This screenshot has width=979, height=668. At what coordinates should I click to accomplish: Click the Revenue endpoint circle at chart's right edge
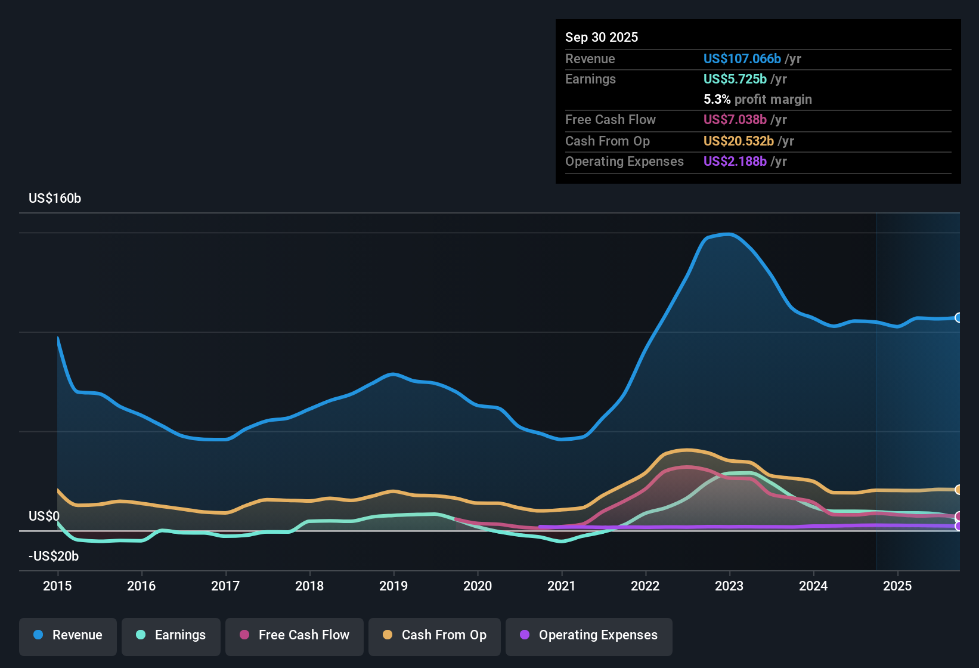click(x=960, y=317)
